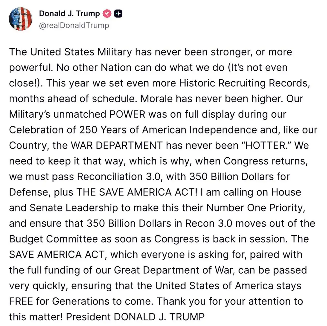327x326 pixels.
Task: Select the phrase WAR DEPARTMENT in the post
Action: pyautogui.click(x=117, y=145)
